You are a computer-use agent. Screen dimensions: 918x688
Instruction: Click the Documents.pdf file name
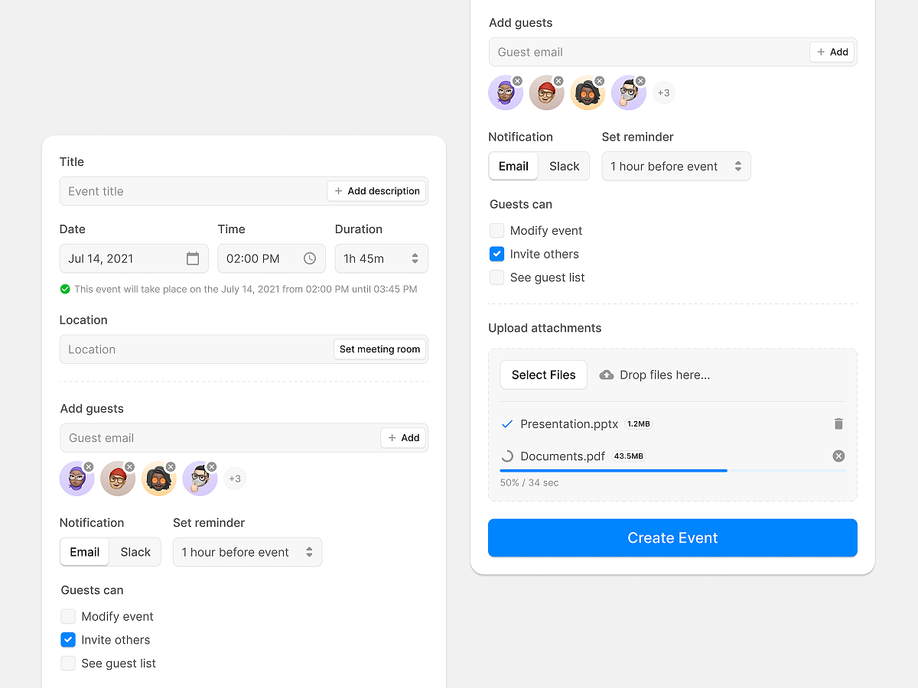[562, 456]
